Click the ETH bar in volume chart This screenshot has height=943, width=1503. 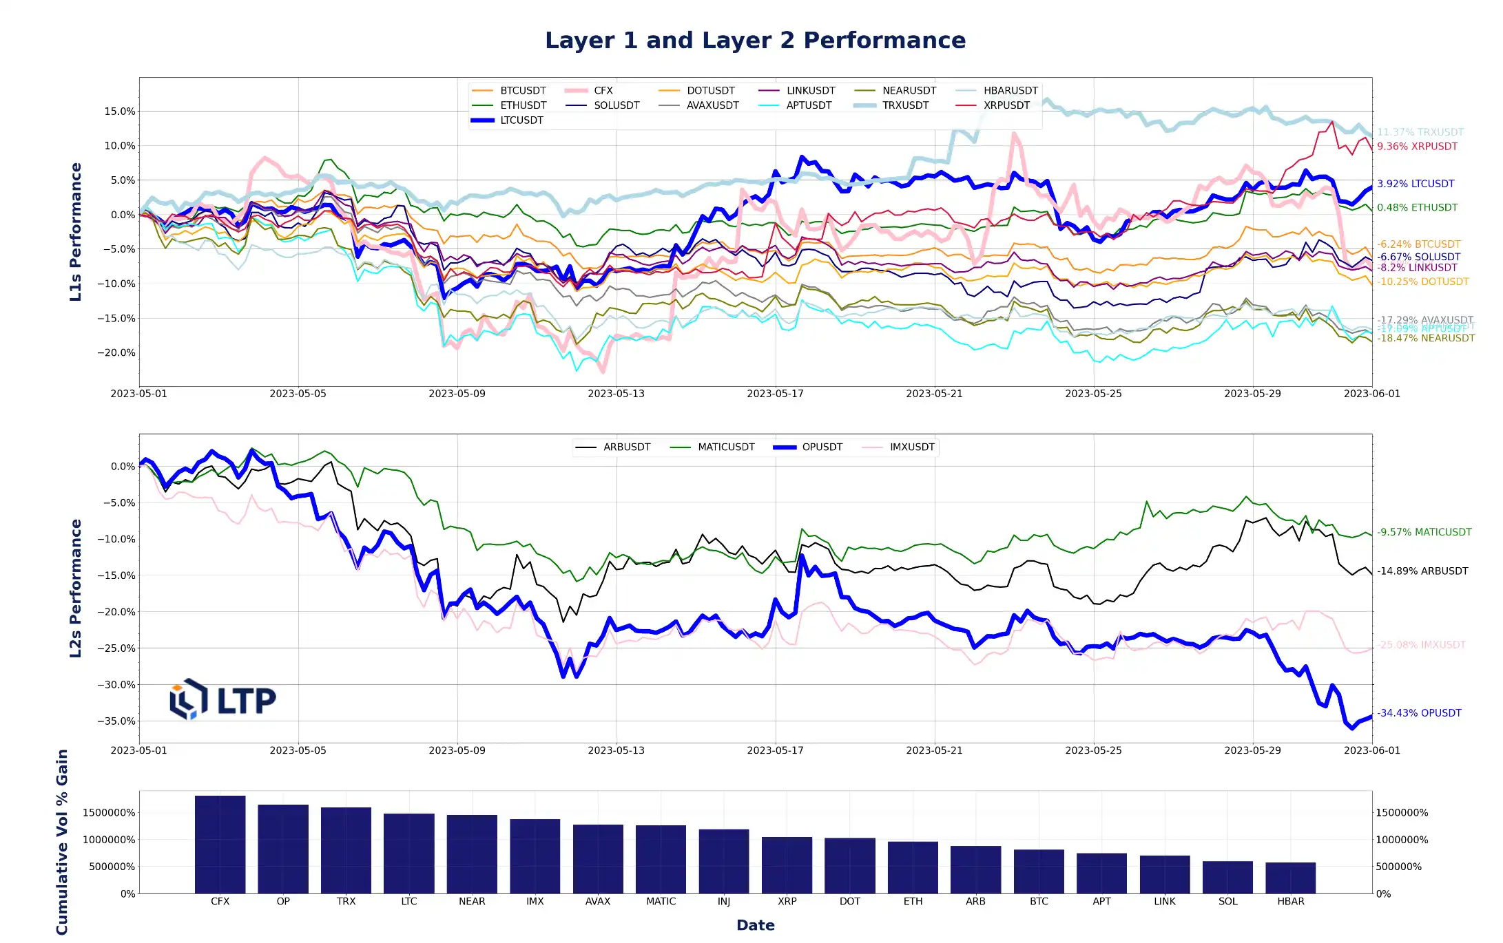click(913, 867)
